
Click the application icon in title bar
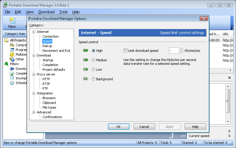5,5
